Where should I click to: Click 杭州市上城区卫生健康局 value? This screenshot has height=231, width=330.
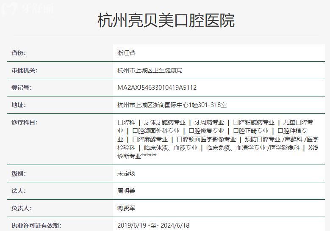click(150, 70)
